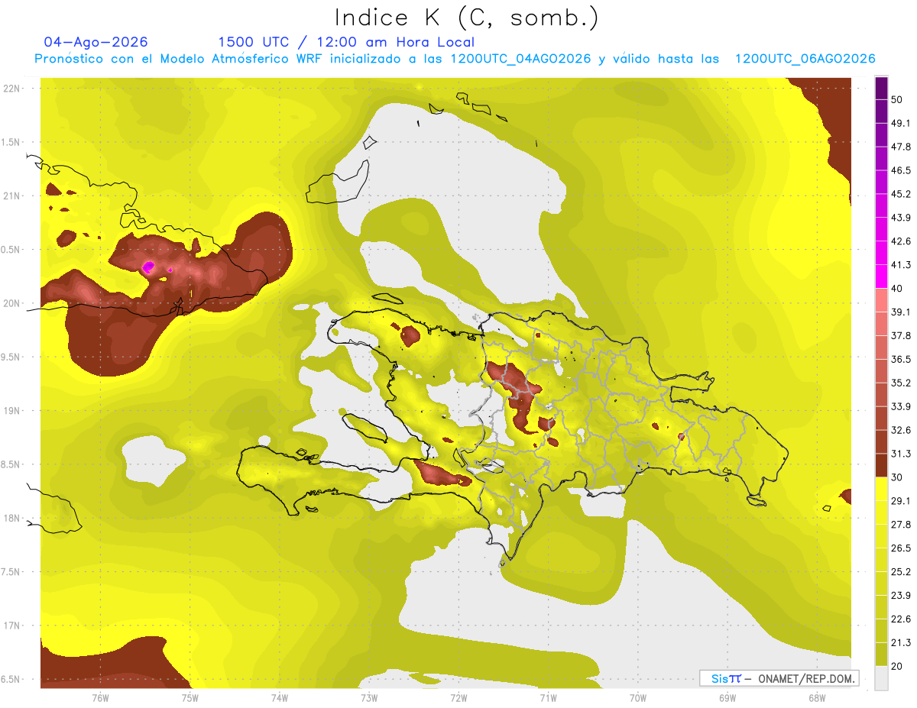
Task: Click the dark purple legend swatch at 50
Action: [881, 88]
